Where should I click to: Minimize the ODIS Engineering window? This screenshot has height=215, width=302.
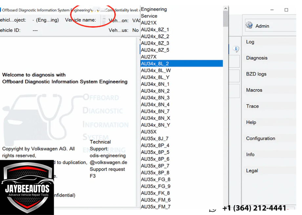coord(272,10)
